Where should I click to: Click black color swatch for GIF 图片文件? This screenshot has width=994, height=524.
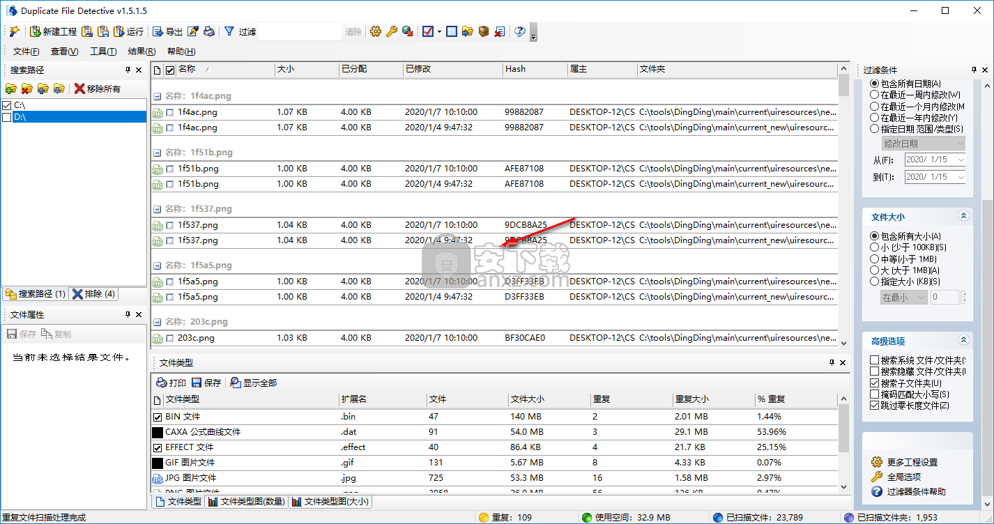coord(158,463)
